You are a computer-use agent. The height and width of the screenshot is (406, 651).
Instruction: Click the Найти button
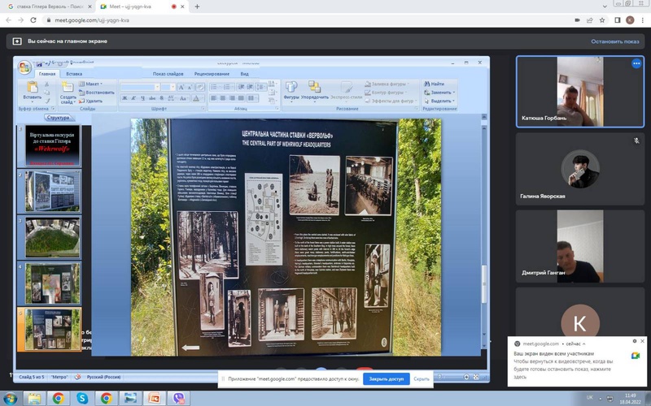click(435, 84)
